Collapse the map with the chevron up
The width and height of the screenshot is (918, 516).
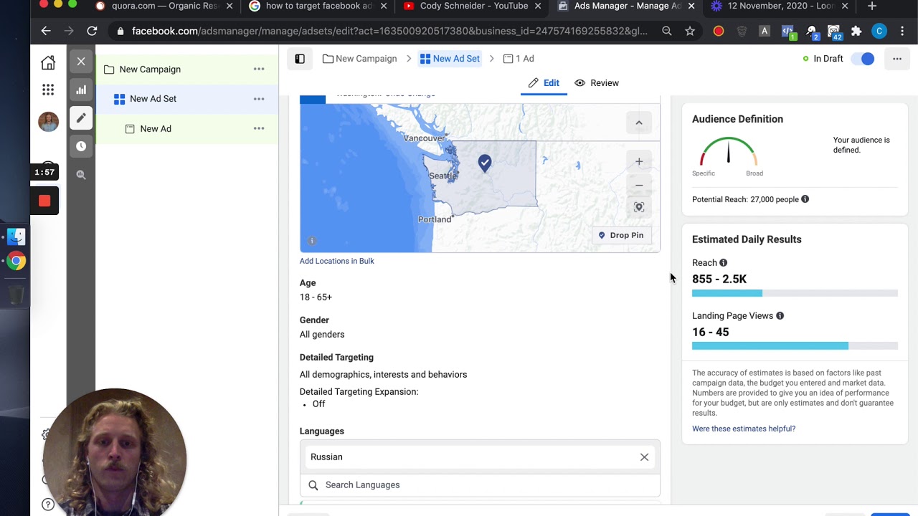638,123
